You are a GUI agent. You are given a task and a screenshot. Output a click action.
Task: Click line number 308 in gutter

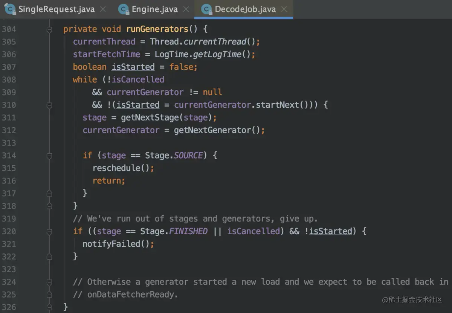9,79
